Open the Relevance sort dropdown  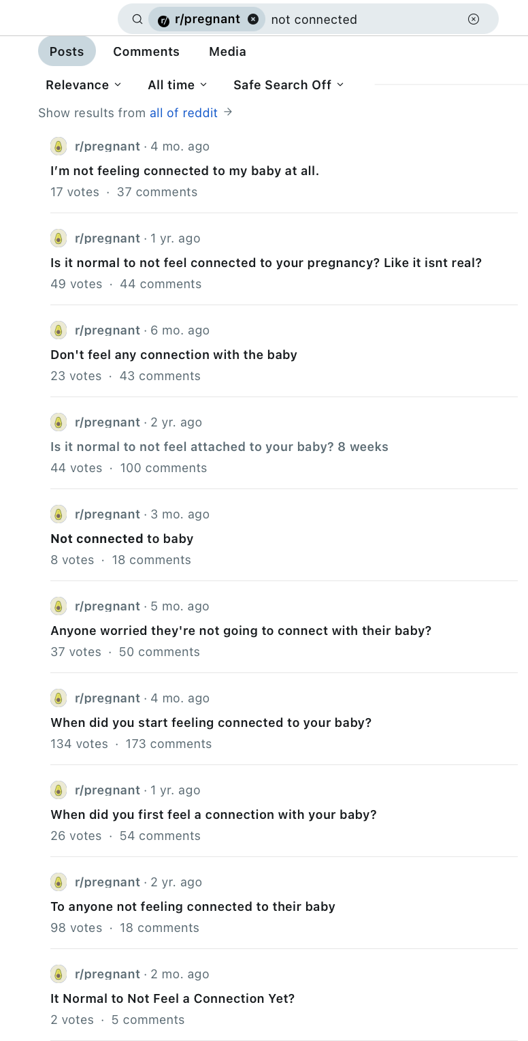point(84,84)
